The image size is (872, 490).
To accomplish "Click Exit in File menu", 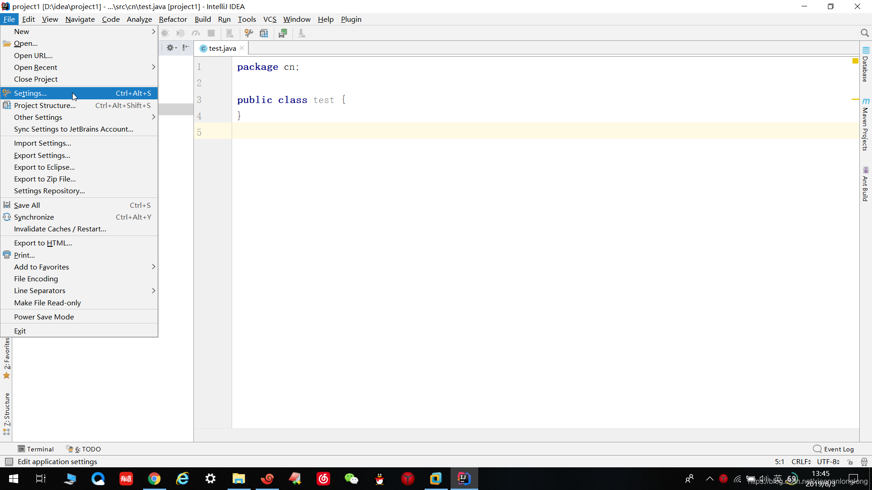I will point(79,331).
